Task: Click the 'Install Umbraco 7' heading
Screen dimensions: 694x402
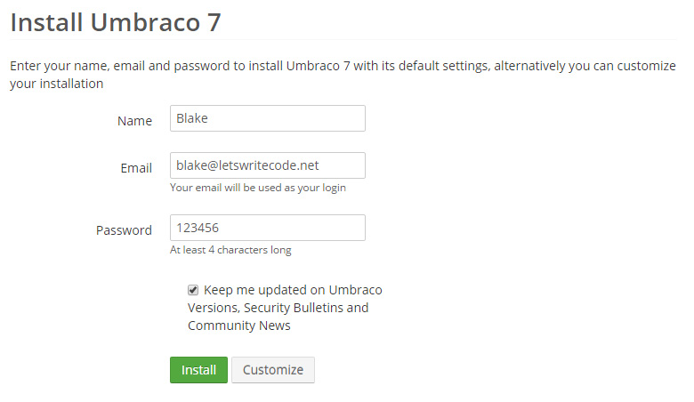Action: point(115,22)
